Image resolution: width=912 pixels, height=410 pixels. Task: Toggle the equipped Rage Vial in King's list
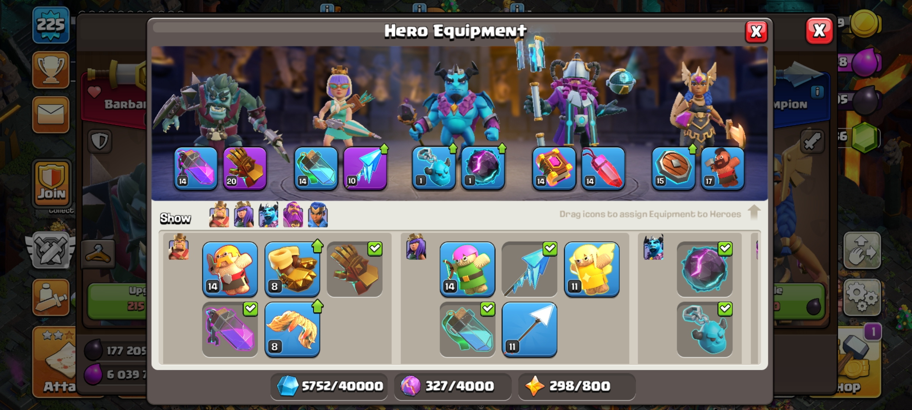[x=230, y=330]
